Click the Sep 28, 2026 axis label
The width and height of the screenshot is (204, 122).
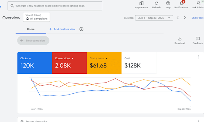(x=184, y=109)
